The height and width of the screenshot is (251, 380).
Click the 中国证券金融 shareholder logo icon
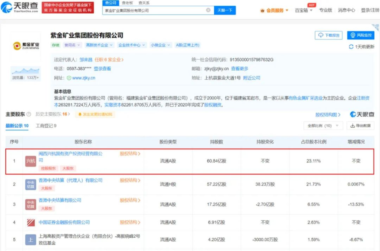pyautogui.click(x=30, y=222)
